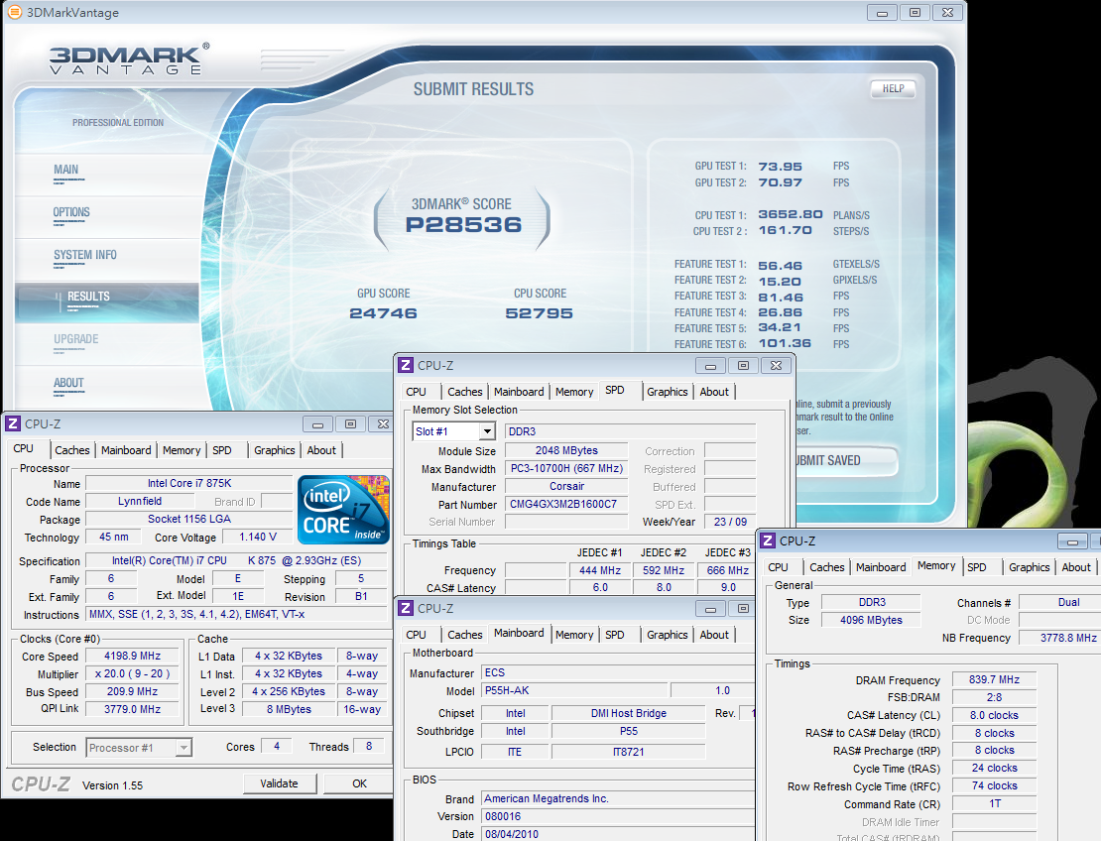The height and width of the screenshot is (841, 1101).
Task: Click the GPU score value 24746
Action: point(384,313)
